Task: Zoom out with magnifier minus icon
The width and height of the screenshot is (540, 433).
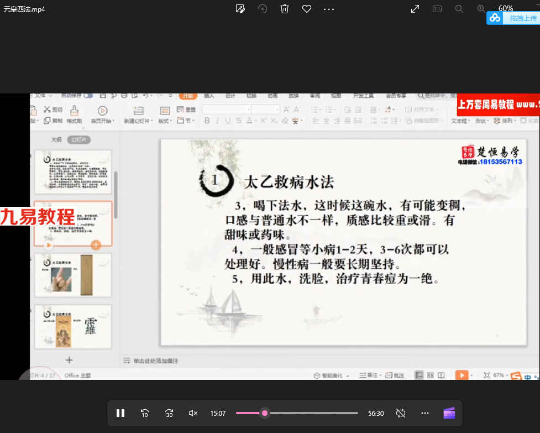Action: click(459, 9)
